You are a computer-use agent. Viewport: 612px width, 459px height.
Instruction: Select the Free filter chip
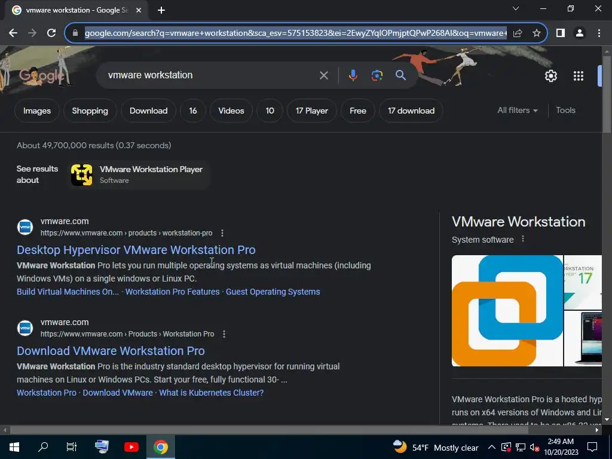pos(358,111)
